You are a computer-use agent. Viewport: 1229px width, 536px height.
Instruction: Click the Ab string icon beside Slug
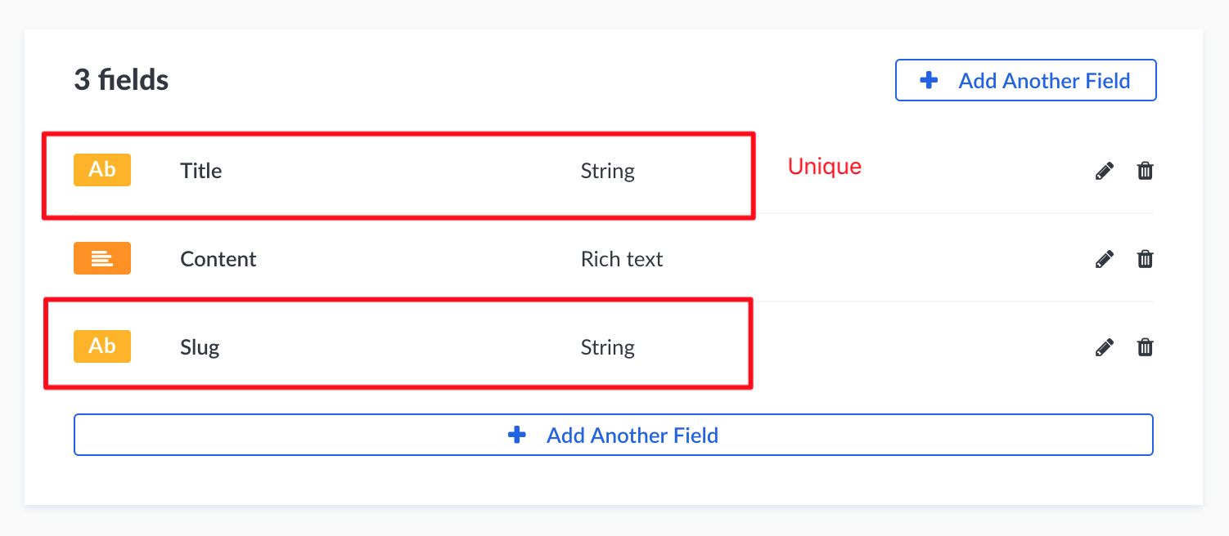coord(101,346)
